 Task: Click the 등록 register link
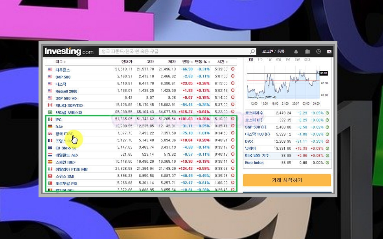tap(281, 51)
